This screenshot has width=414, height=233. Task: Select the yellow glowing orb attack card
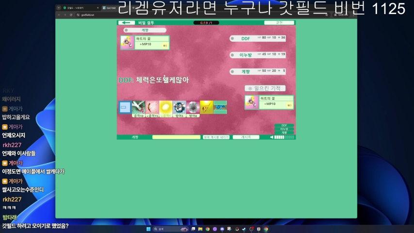click(166, 109)
